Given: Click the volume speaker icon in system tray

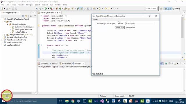Looking at the screenshot, I should pyautogui.click(x=156, y=101).
